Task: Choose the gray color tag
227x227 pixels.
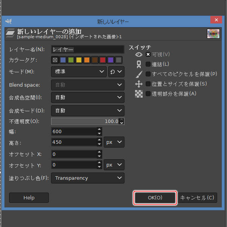Action: (118, 60)
